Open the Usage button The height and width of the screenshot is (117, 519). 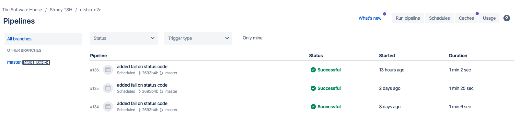tap(489, 18)
